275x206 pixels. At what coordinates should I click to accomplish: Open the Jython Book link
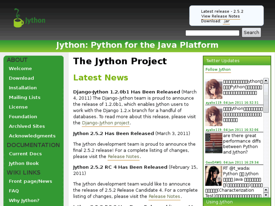pos(24,163)
